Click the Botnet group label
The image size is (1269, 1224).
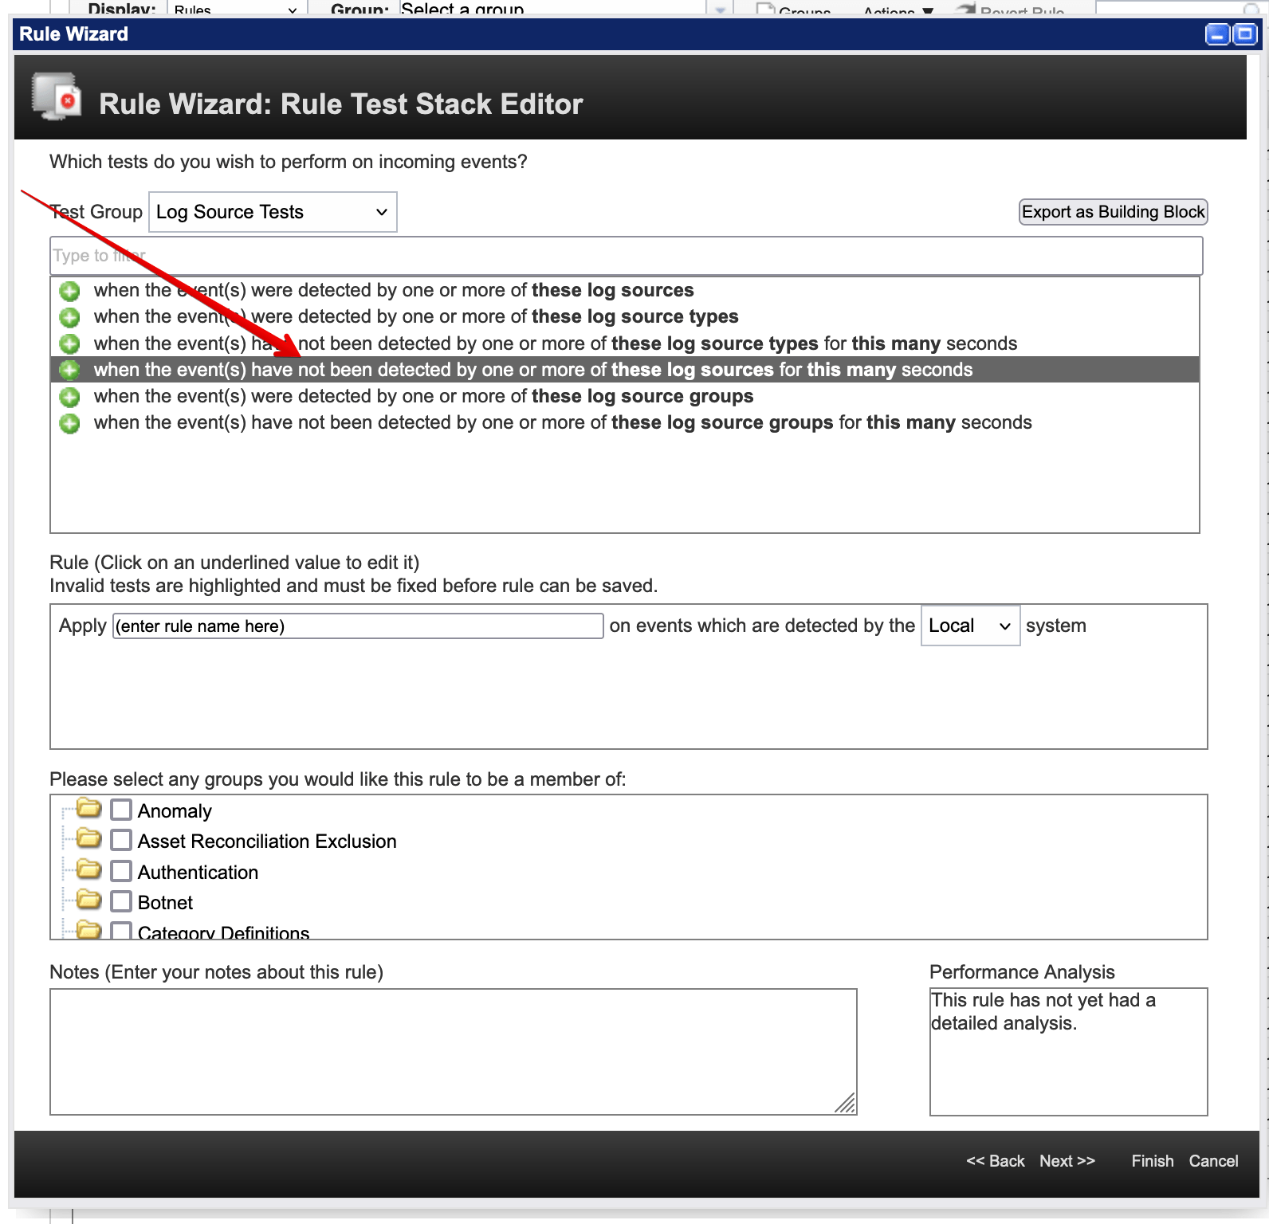point(165,903)
